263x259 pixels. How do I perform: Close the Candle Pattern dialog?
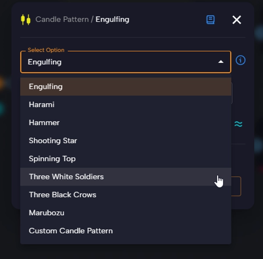pos(237,20)
